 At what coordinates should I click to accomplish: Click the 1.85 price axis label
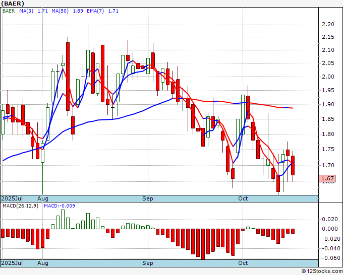coord(328,119)
